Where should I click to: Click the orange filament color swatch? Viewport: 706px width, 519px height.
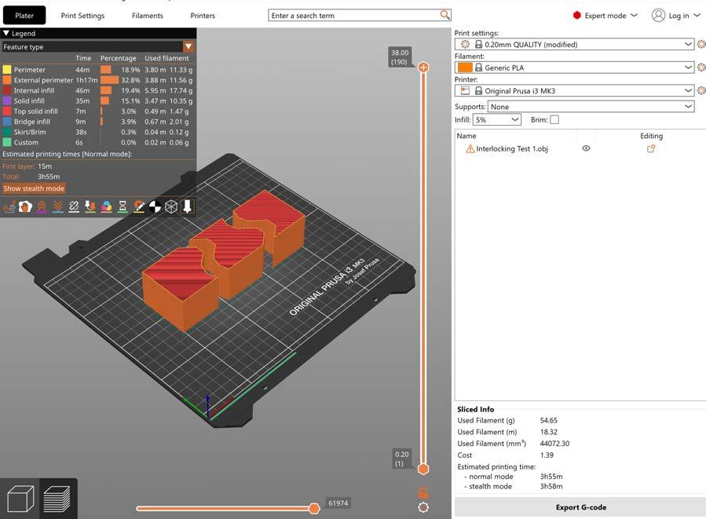coord(465,68)
